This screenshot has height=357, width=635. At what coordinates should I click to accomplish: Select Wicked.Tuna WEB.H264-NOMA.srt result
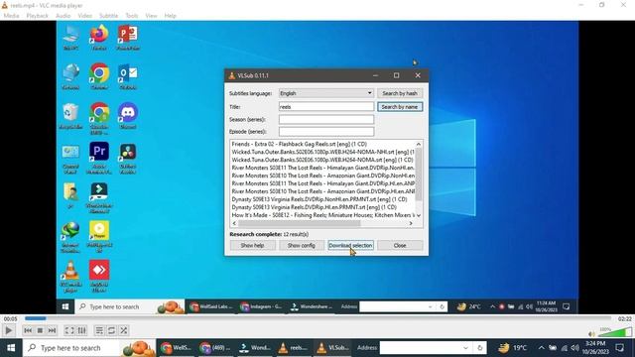pyautogui.click(x=322, y=160)
